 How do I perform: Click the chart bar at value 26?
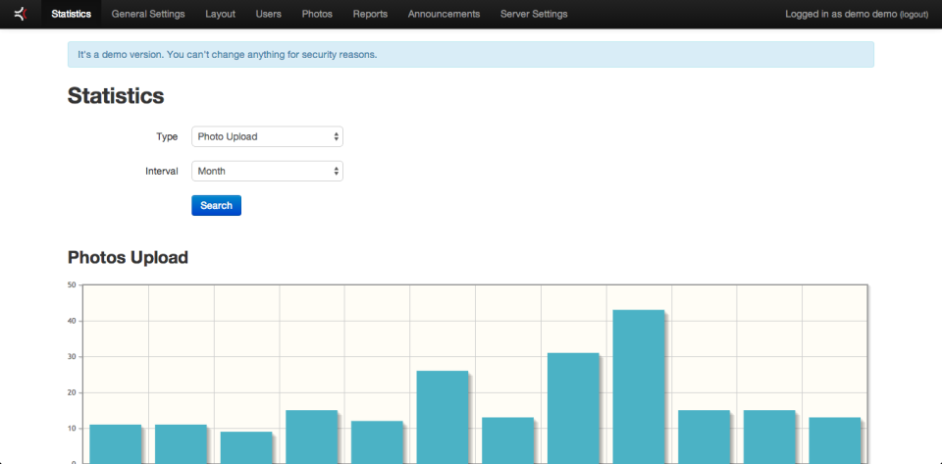pos(443,417)
